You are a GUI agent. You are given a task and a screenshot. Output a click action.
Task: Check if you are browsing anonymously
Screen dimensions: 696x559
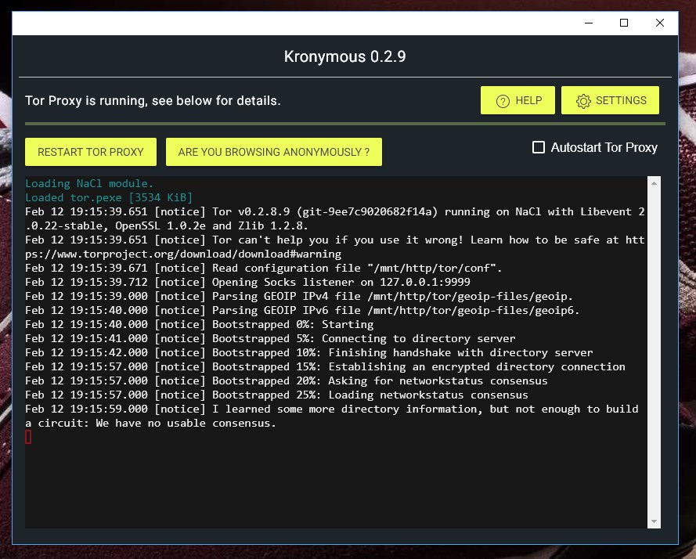(x=274, y=152)
